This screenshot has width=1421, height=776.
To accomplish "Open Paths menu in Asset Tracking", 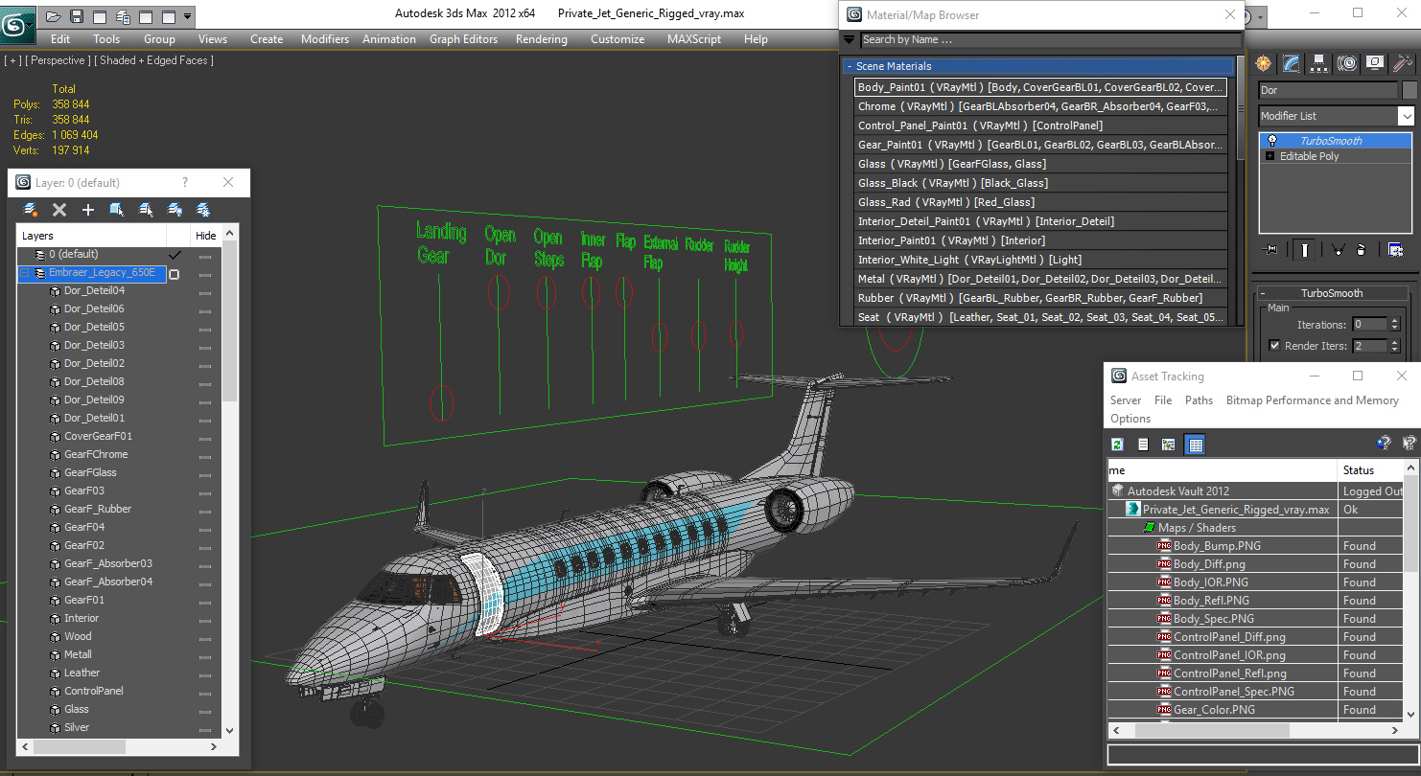I will tap(1199, 400).
